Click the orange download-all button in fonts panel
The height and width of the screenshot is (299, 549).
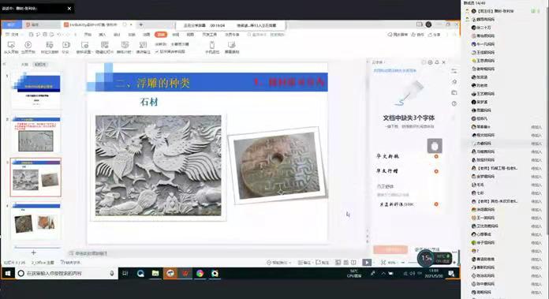[390, 249]
